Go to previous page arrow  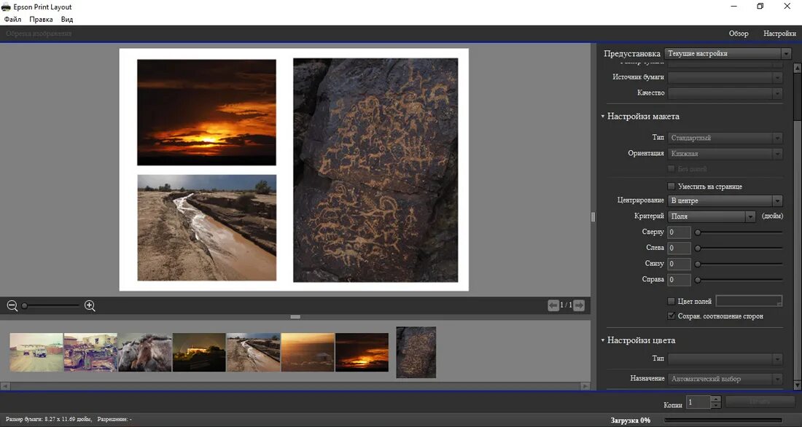click(x=553, y=305)
